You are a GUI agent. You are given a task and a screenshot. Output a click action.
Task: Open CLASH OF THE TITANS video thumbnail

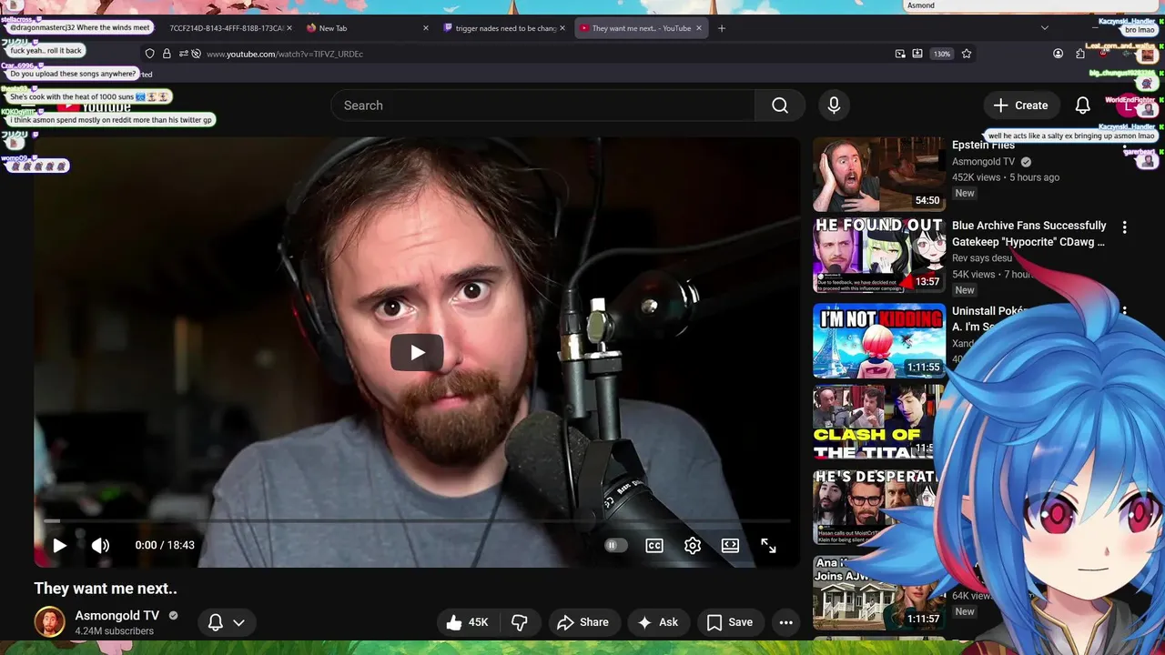point(874,423)
